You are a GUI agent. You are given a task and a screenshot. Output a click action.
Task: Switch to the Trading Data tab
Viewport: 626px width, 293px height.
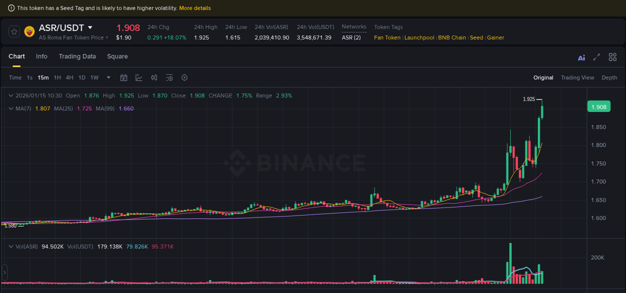coord(77,57)
